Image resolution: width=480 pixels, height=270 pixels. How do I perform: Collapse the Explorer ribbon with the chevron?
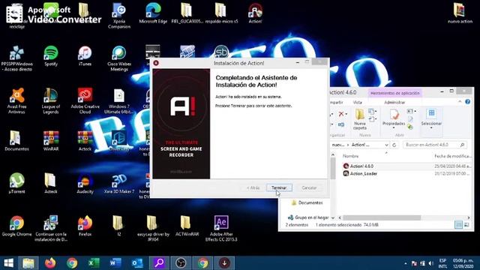point(460,102)
